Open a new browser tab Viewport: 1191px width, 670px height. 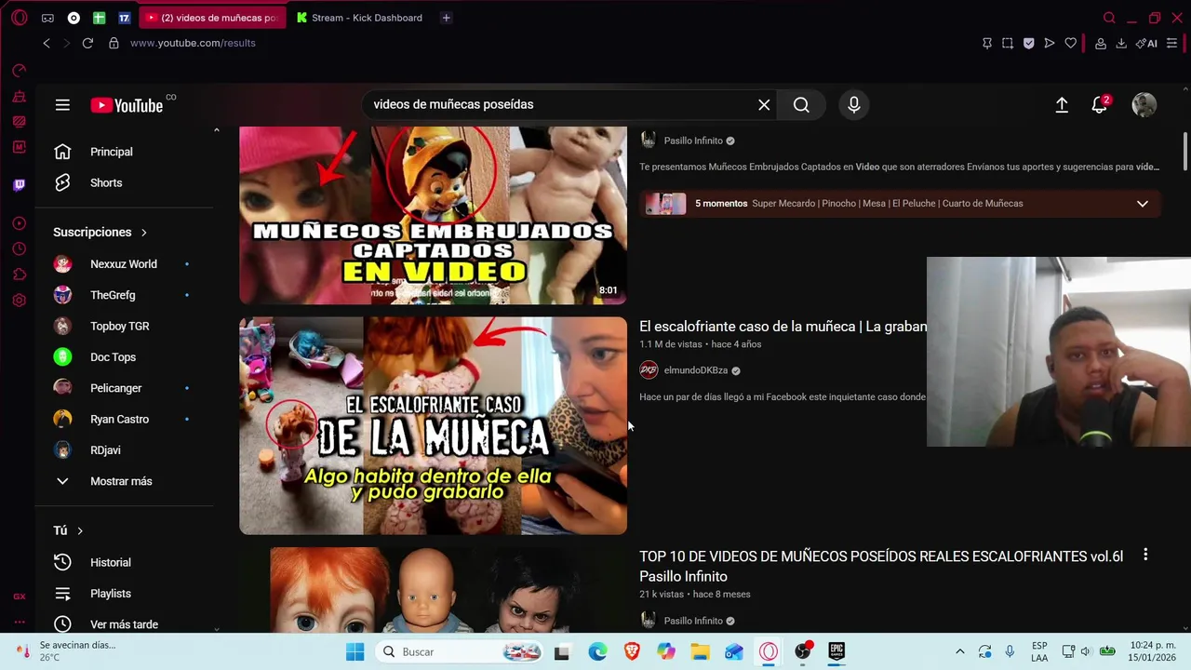(446, 18)
